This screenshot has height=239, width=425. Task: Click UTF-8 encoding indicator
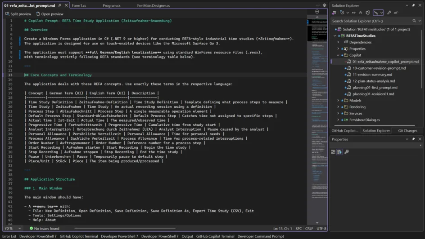(321, 229)
